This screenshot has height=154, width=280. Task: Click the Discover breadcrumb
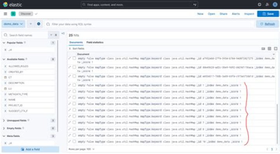26,14
